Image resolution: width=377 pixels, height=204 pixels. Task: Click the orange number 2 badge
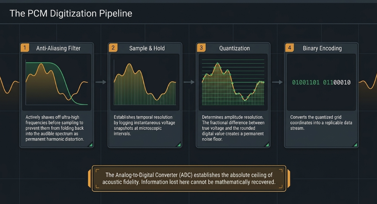(x=113, y=48)
